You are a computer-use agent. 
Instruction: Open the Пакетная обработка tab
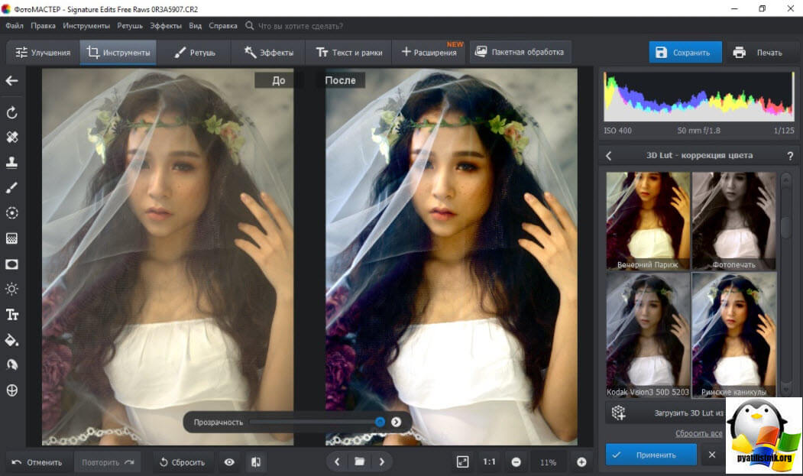point(520,52)
